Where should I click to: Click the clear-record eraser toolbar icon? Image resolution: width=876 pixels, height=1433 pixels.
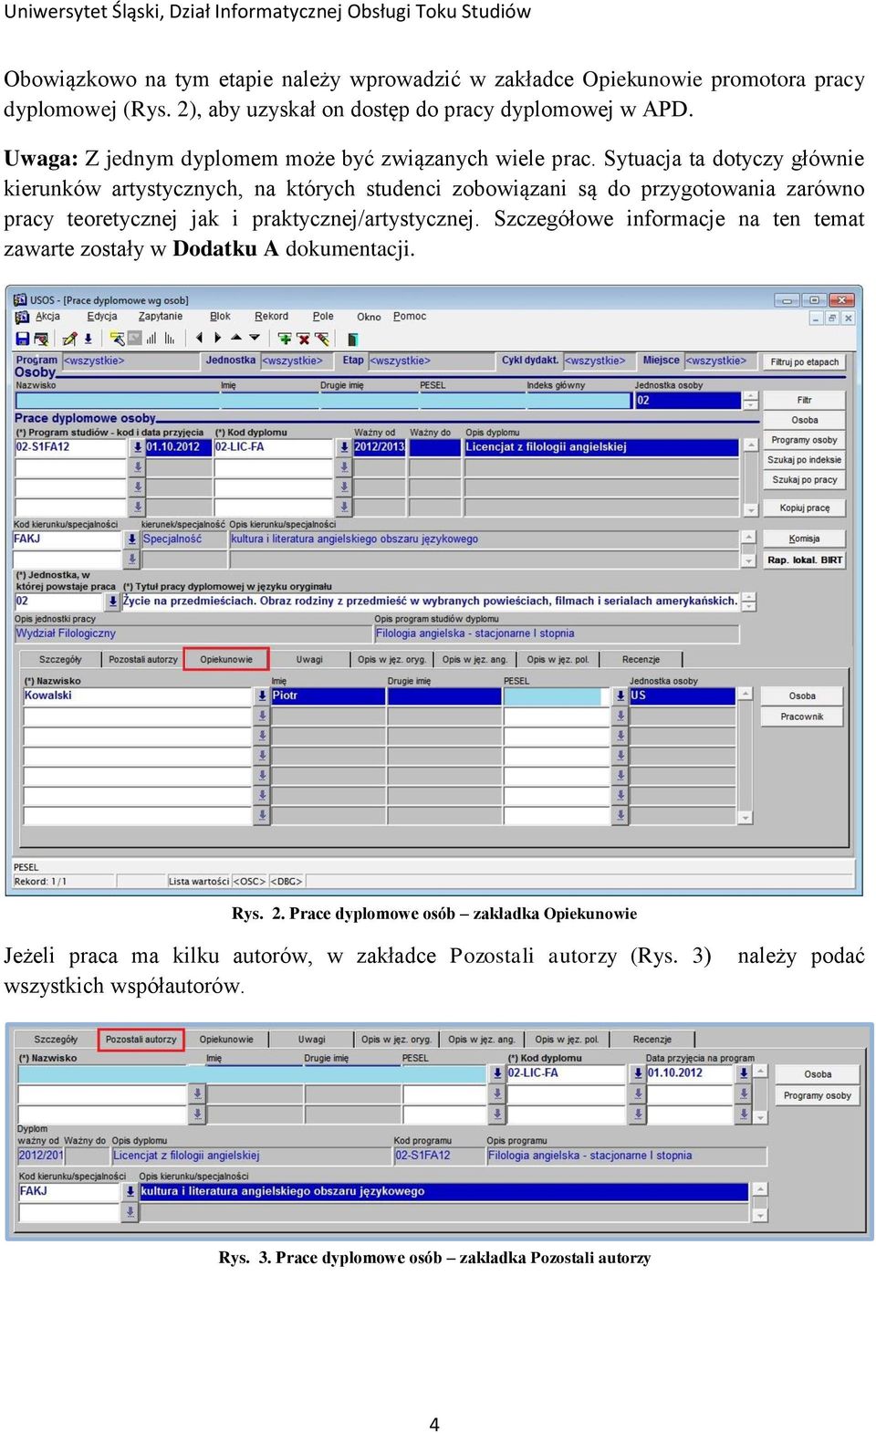[322, 339]
